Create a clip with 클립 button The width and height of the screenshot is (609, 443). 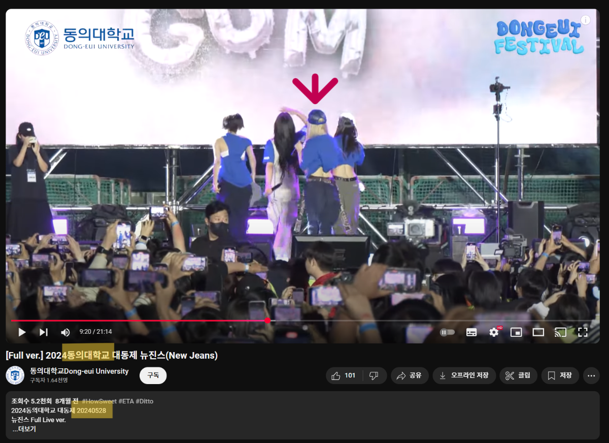(x=518, y=375)
